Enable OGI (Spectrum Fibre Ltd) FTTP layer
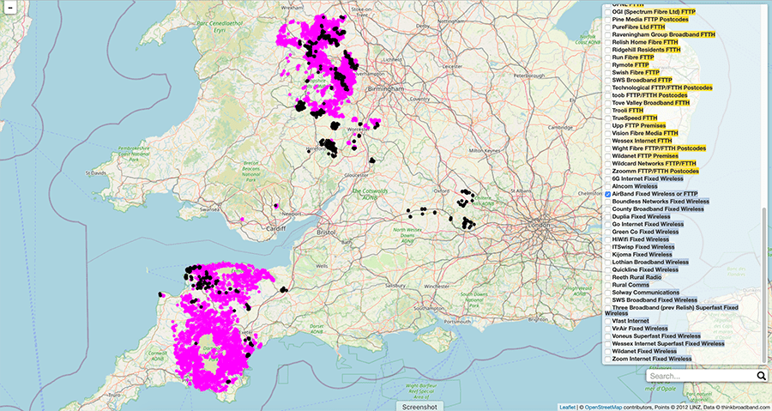 tap(608, 12)
